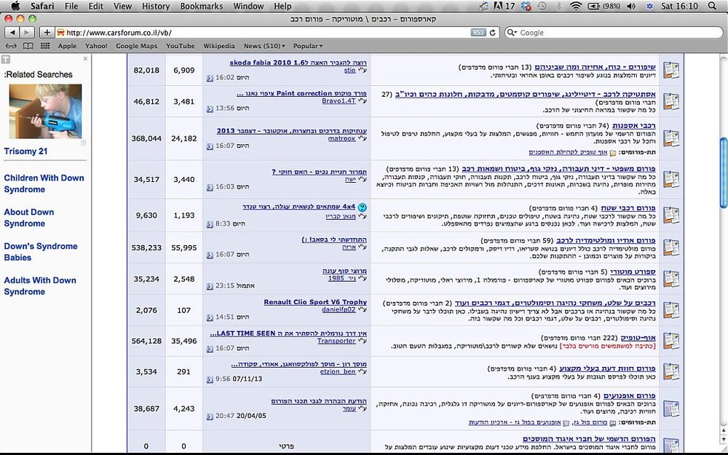Open Down's Syndrome Babies link

[x=41, y=252]
